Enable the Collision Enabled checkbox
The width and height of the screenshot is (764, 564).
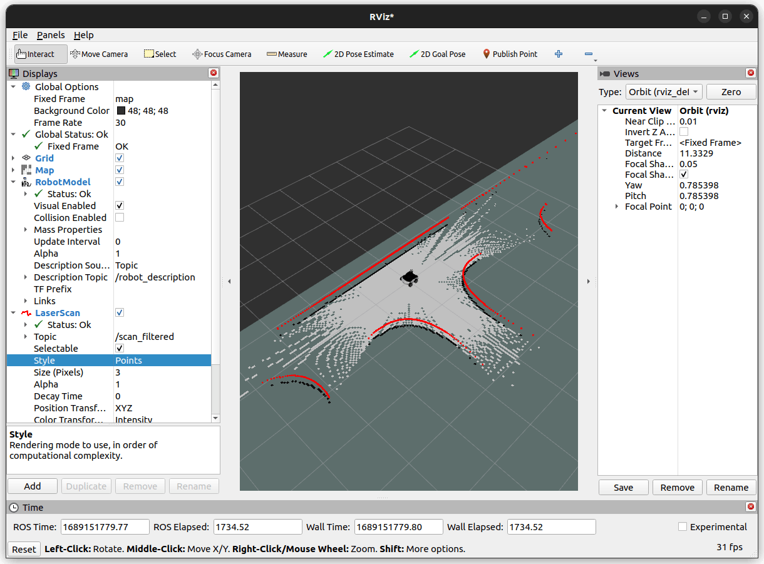(x=120, y=218)
